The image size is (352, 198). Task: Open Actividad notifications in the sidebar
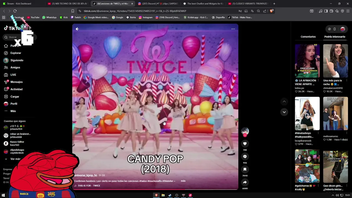pyautogui.click(x=16, y=89)
